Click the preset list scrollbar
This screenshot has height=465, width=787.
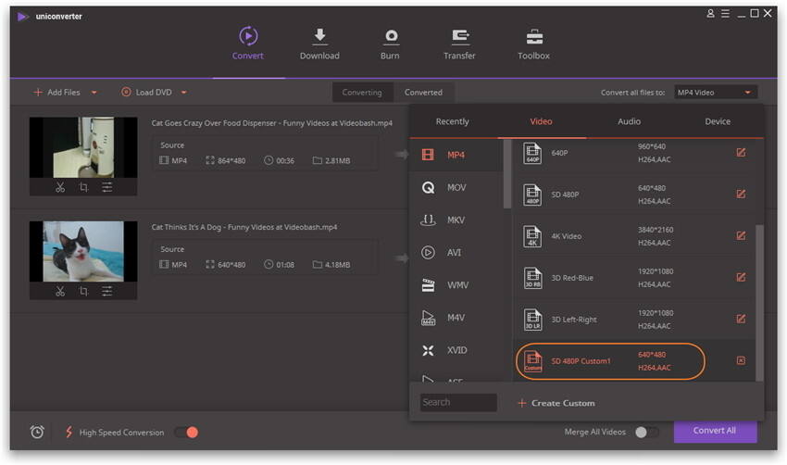point(759,303)
